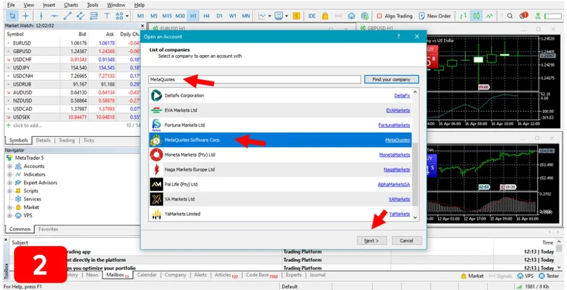Switch chart to M30 timeframe

(180, 16)
